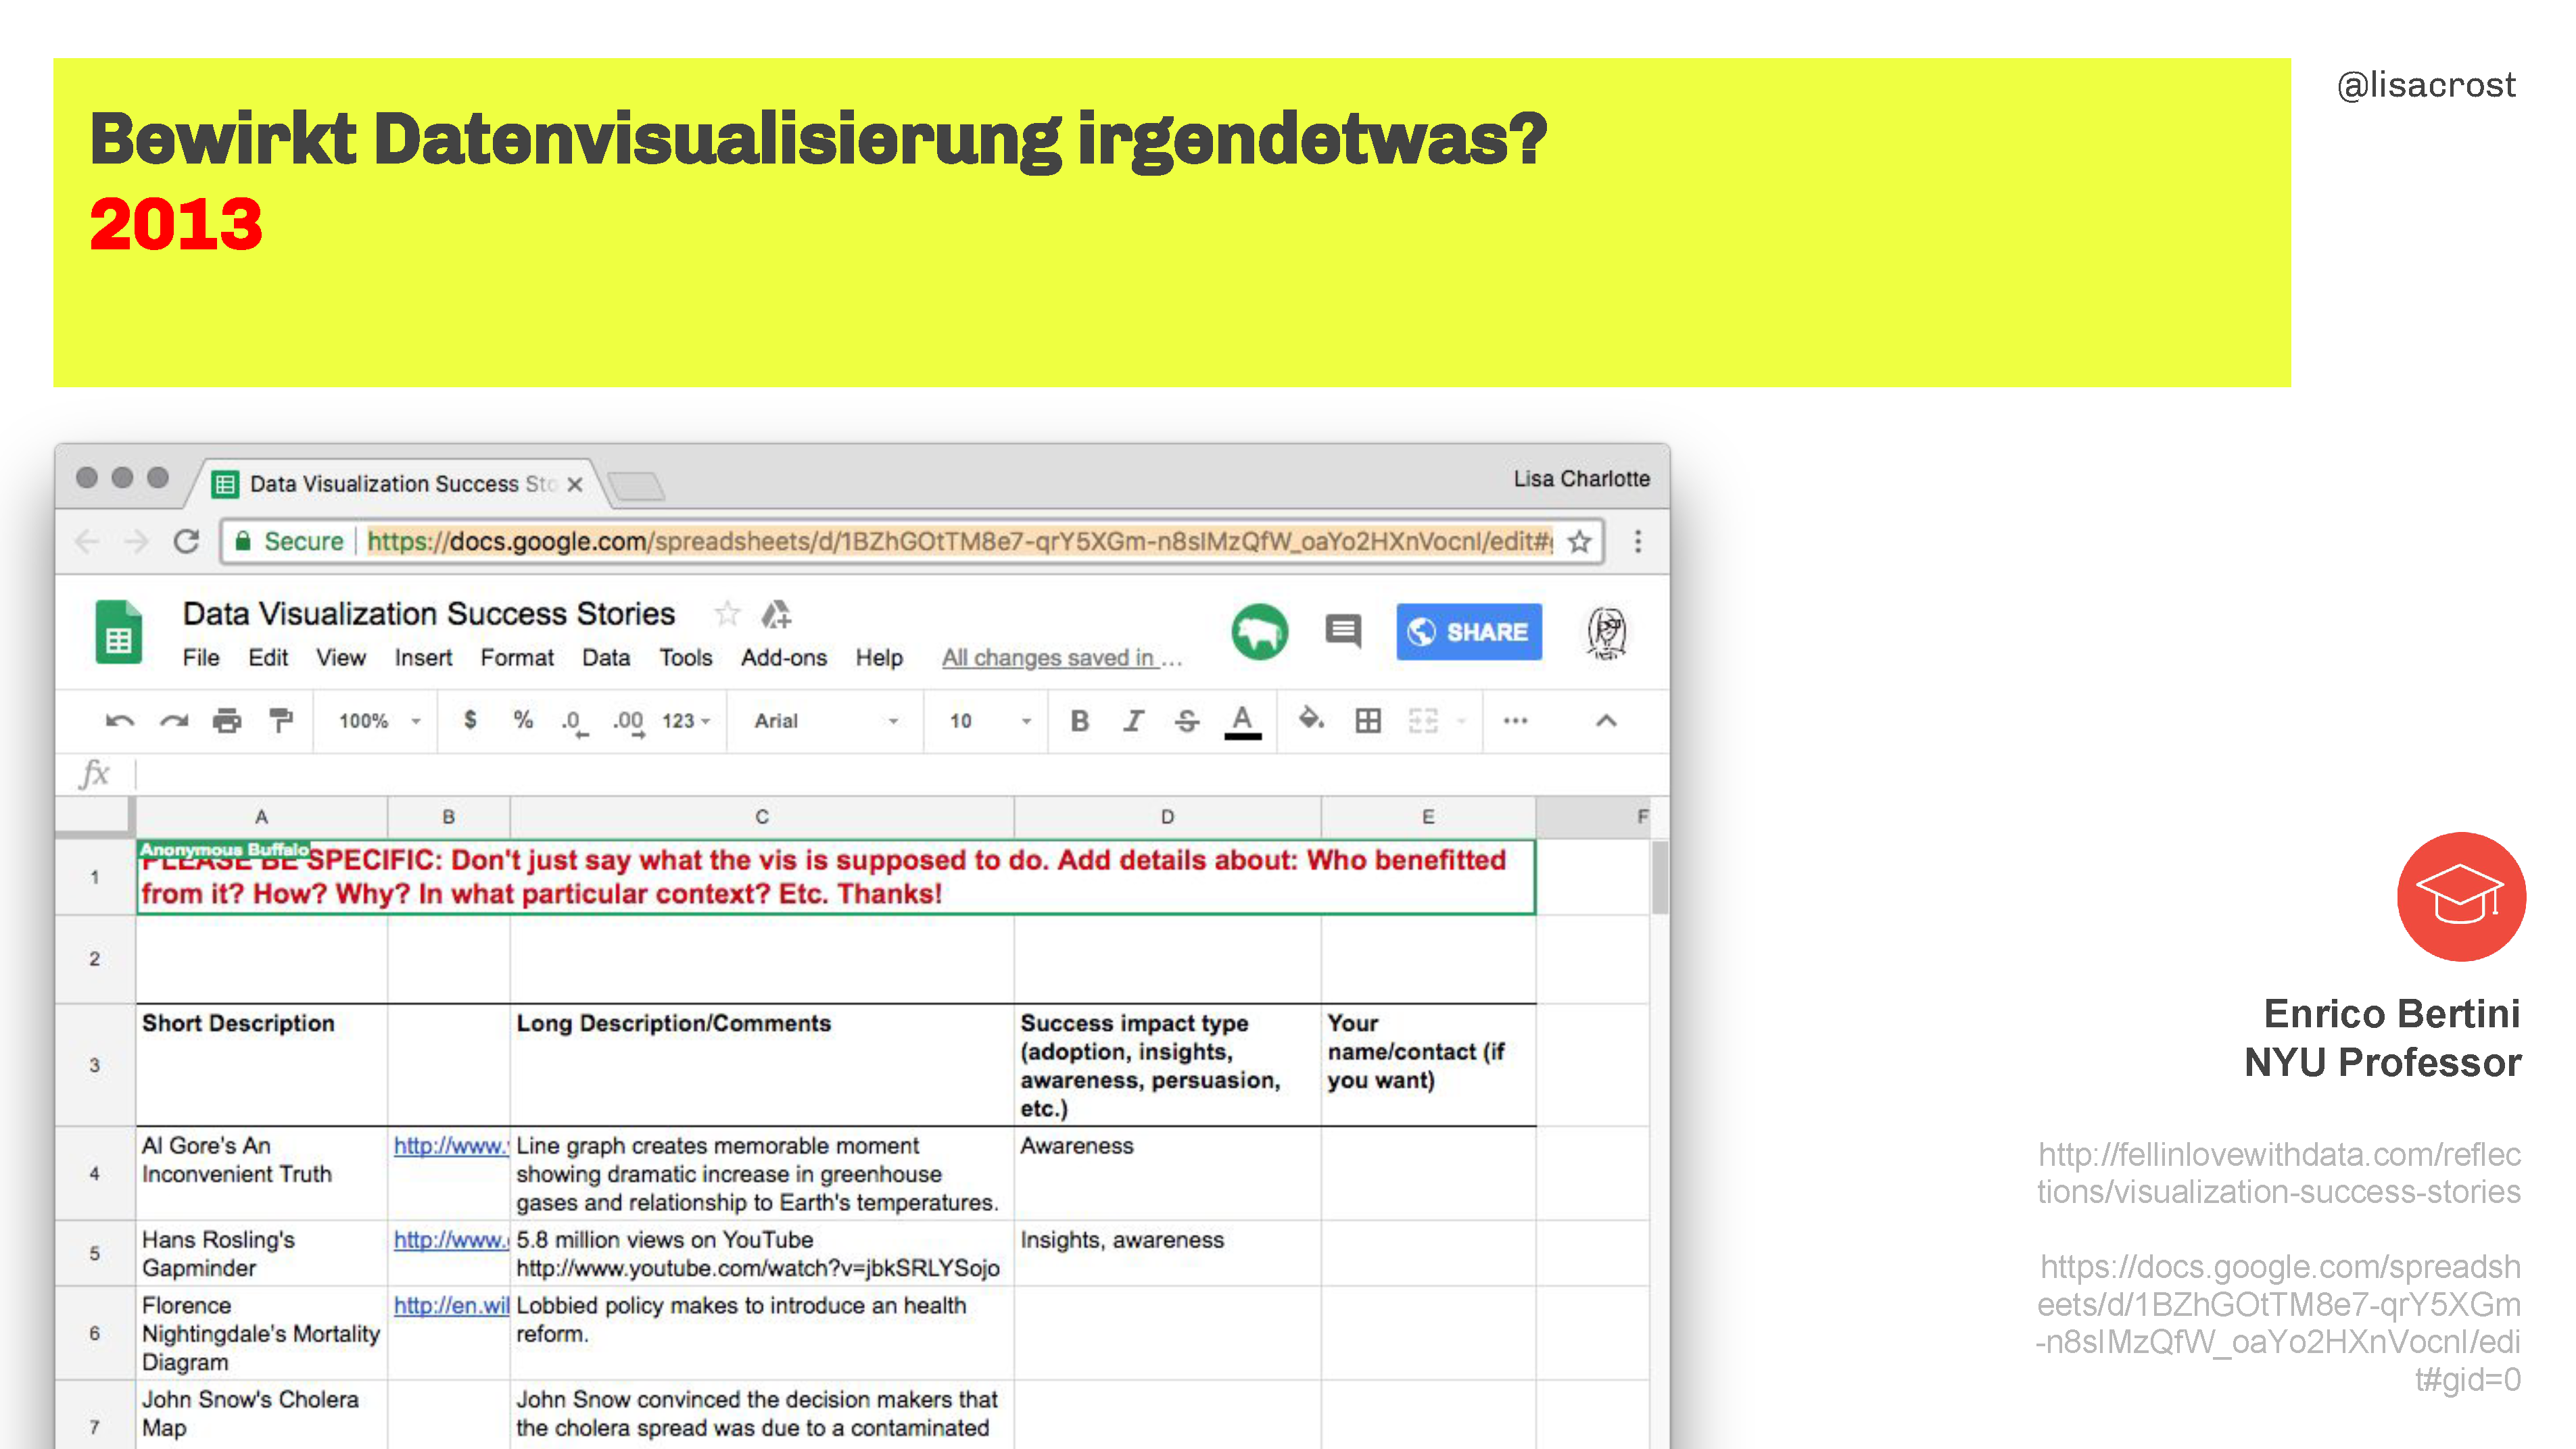
Task: Open the Add-ons menu
Action: 784,658
